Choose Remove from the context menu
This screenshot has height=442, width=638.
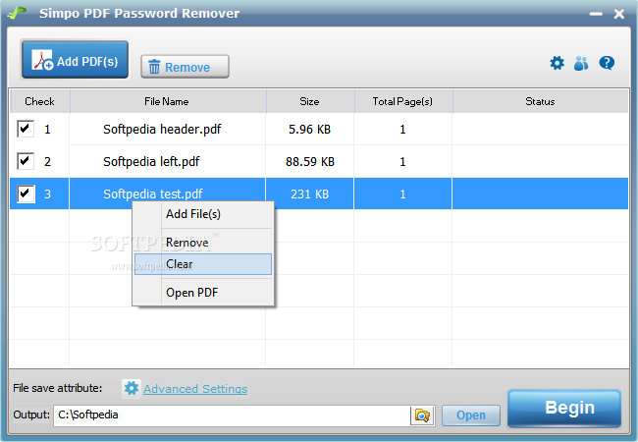click(203, 243)
